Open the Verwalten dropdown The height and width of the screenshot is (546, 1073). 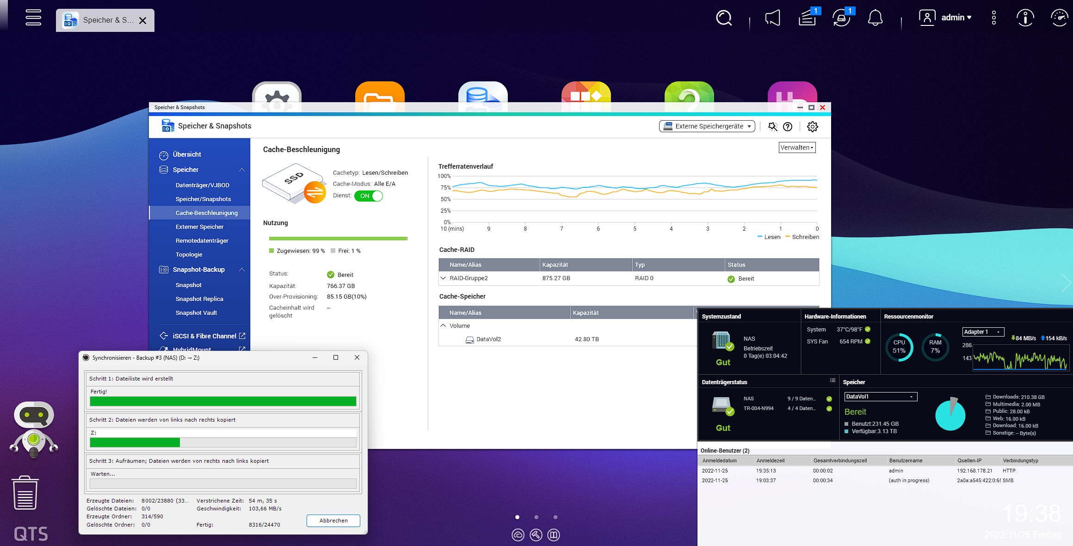[x=797, y=147]
